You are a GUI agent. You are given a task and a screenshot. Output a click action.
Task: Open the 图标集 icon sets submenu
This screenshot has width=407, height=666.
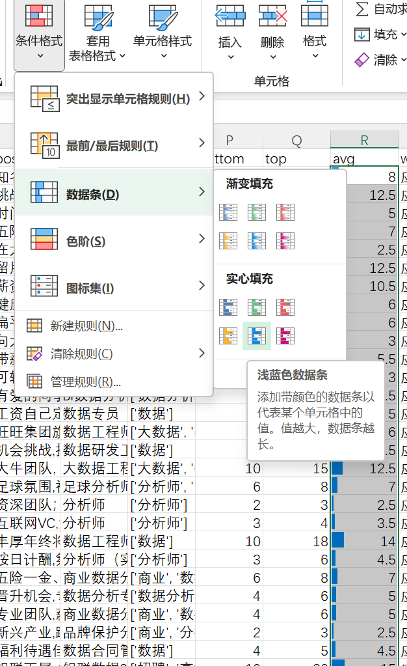pyautogui.click(x=114, y=287)
